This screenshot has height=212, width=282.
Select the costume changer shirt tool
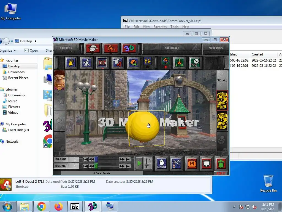coord(118,62)
